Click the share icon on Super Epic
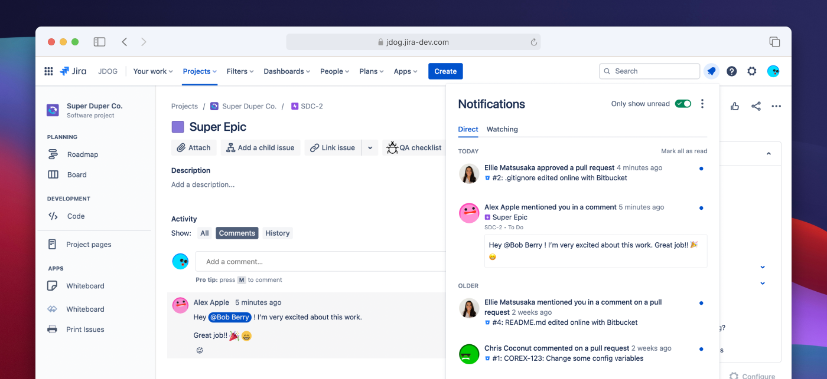 coord(756,106)
